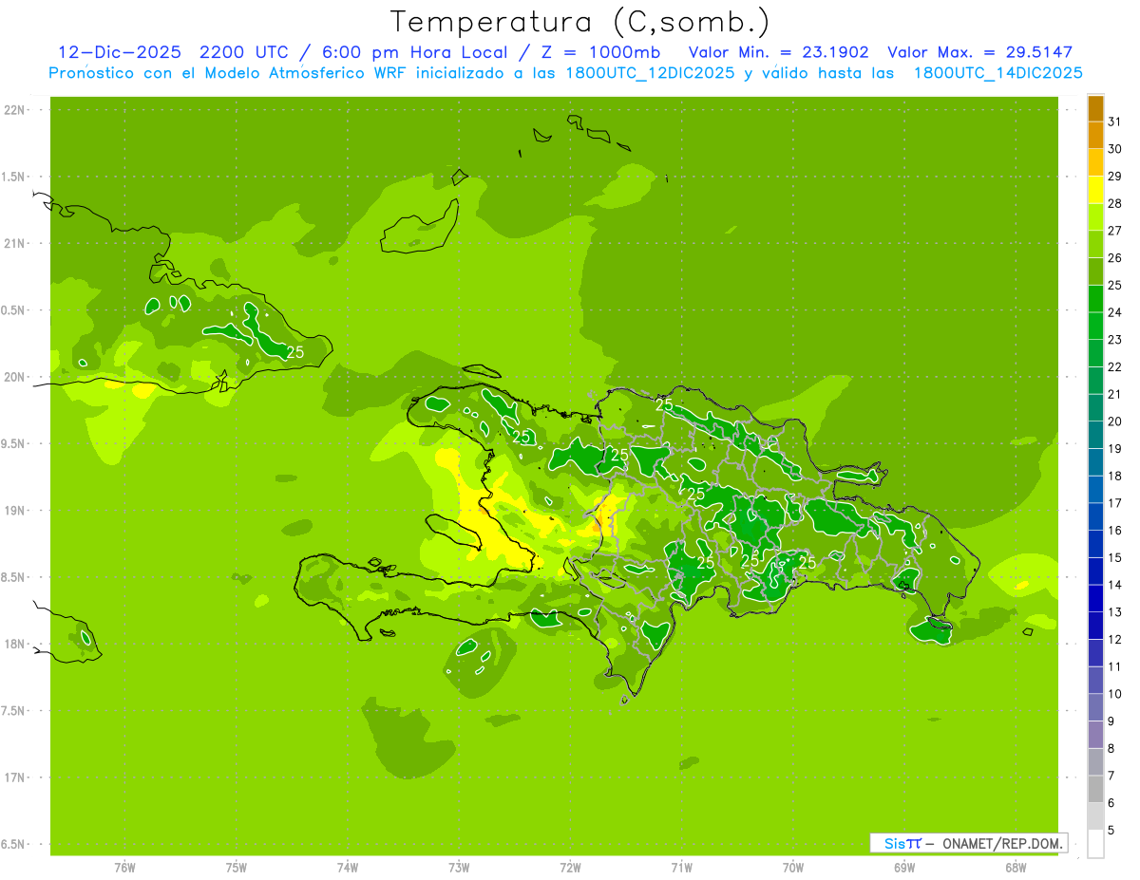Click the '7.5N' latitude axis label
Viewport: 1140px width, 880px height.
tap(14, 711)
